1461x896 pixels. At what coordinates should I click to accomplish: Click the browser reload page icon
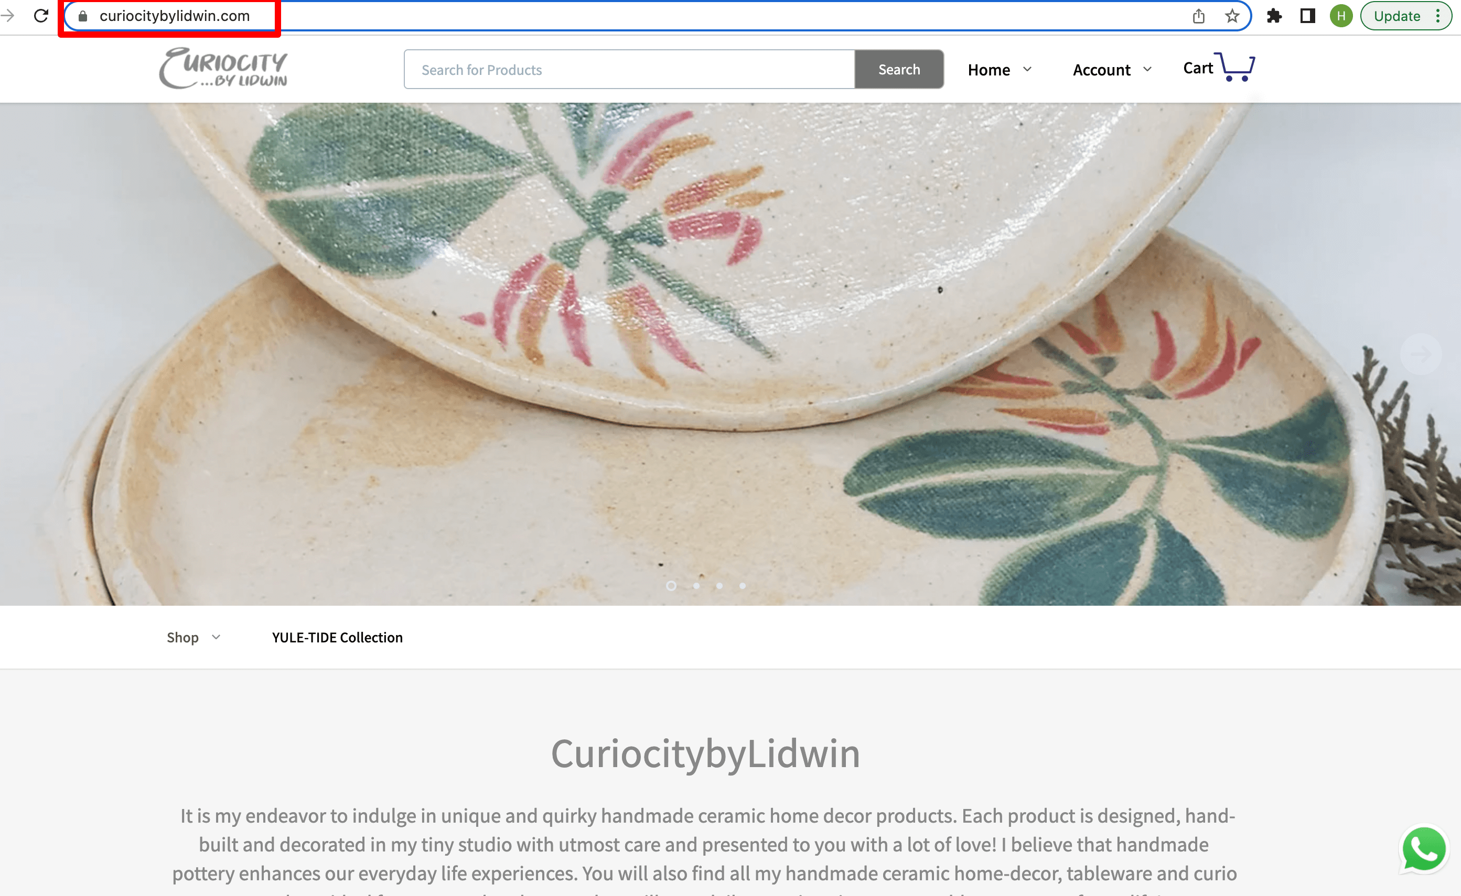click(40, 16)
